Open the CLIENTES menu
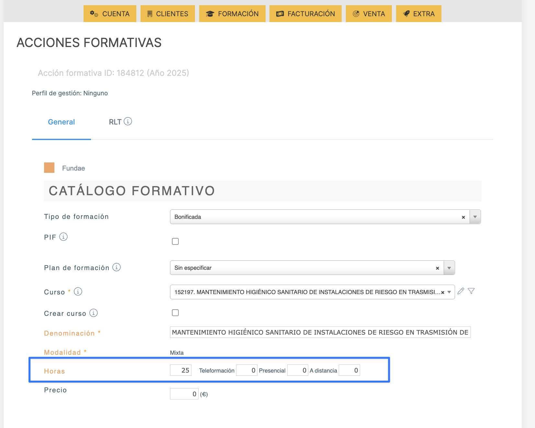The image size is (535, 428). point(168,14)
